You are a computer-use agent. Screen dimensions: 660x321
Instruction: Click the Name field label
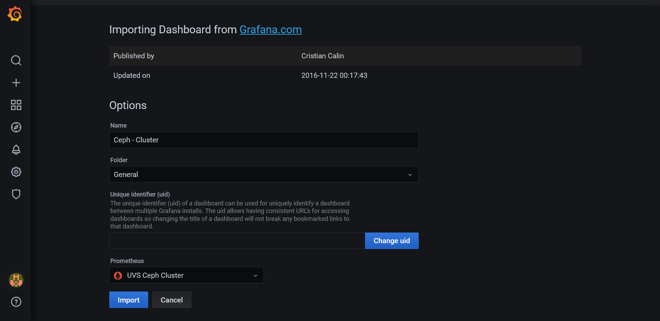coord(118,126)
